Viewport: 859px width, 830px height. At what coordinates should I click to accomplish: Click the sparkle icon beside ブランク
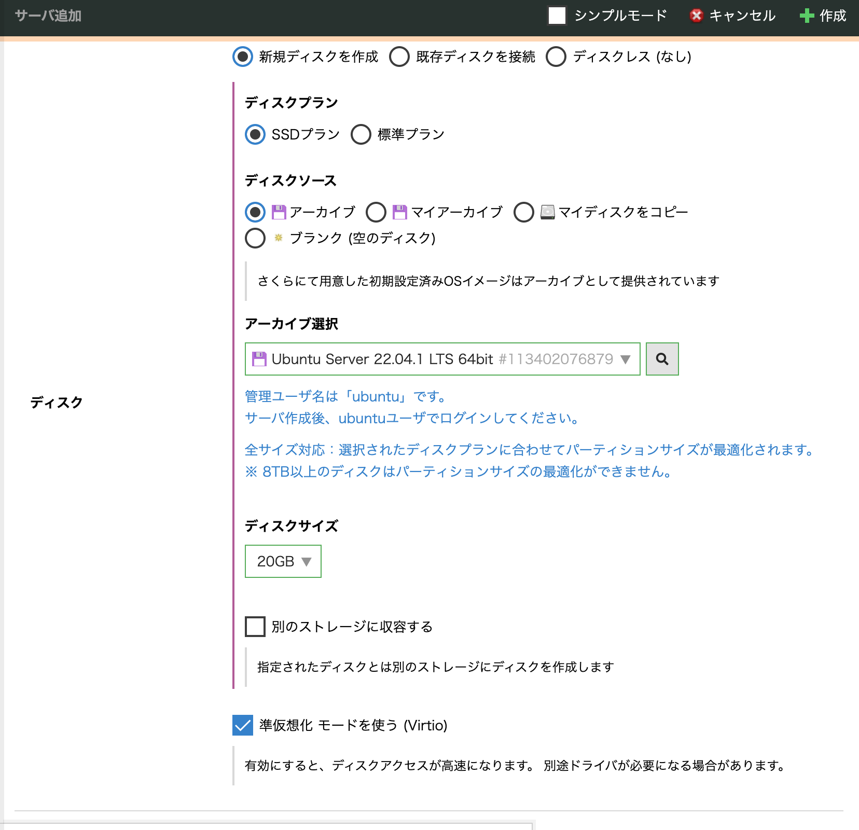coord(279,238)
